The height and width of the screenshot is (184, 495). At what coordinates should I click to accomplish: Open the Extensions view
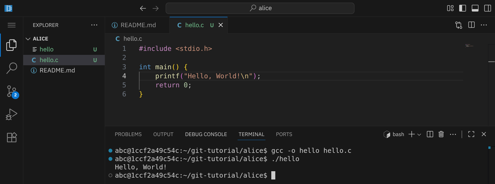pyautogui.click(x=11, y=137)
